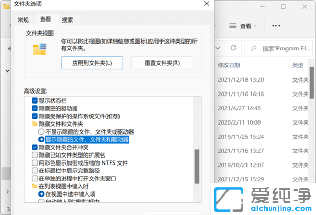Click the search magnifier icon in Explorer
The height and width of the screenshot is (215, 316).
(254, 48)
